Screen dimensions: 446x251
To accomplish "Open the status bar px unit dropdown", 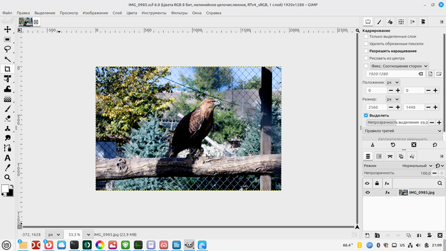I will coord(54,234).
